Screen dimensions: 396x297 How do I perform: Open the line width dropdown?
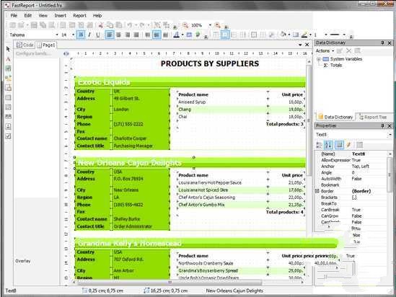click(x=326, y=35)
